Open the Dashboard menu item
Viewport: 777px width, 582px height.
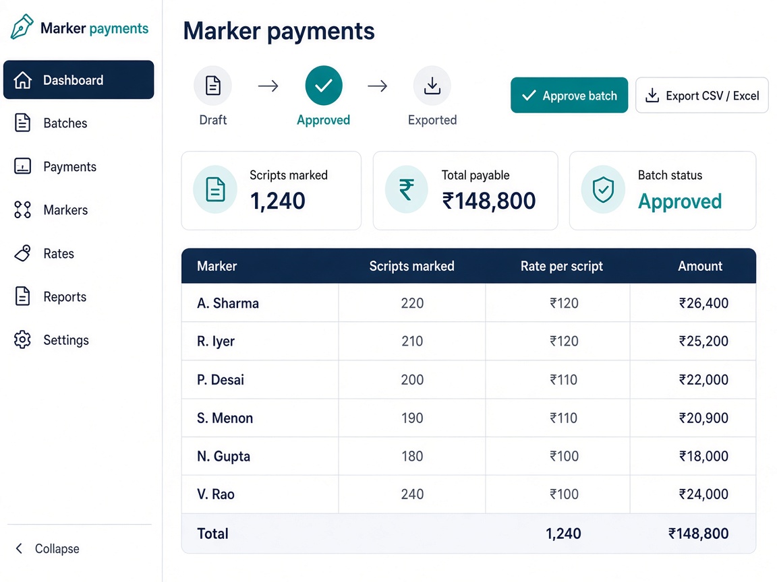click(79, 79)
